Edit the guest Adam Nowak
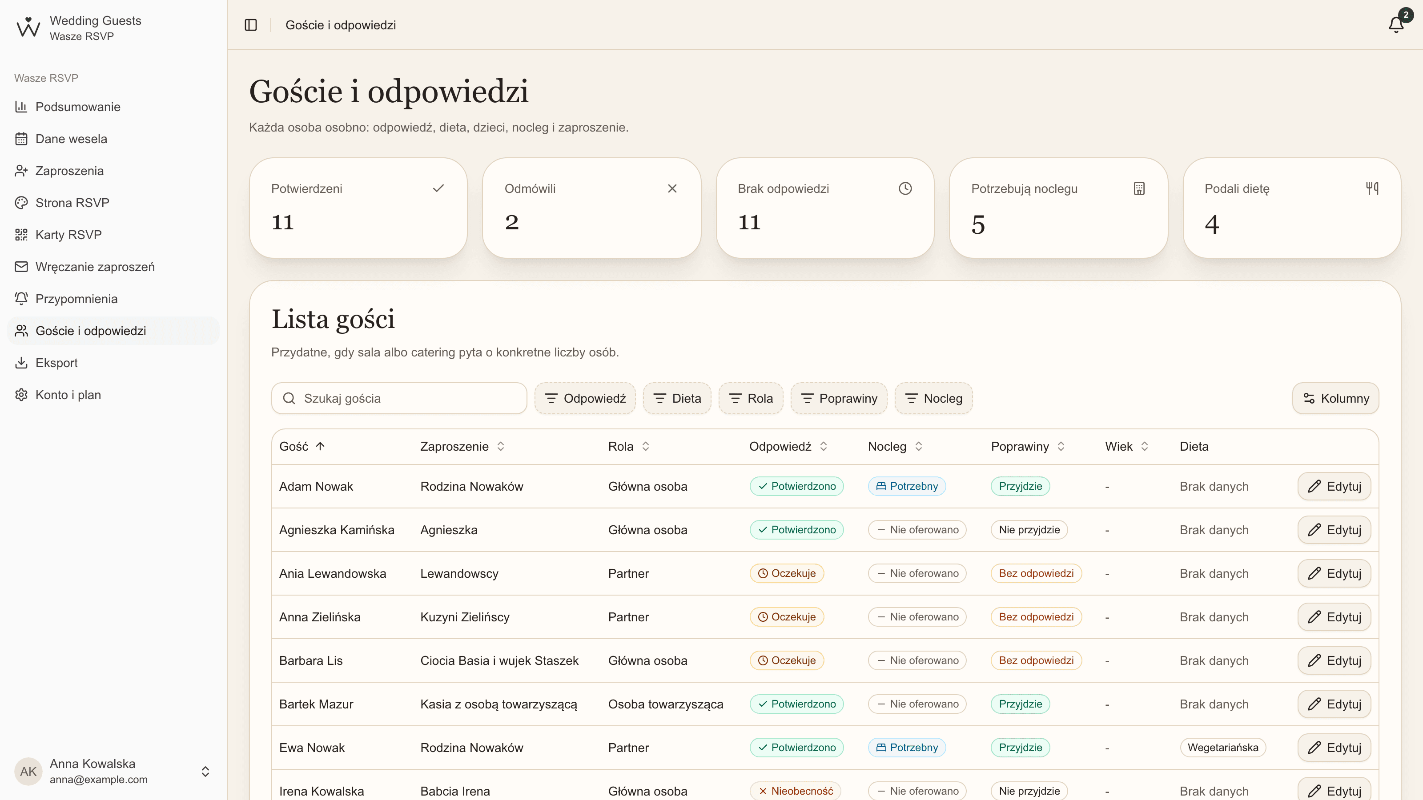1423x800 pixels. (1334, 486)
